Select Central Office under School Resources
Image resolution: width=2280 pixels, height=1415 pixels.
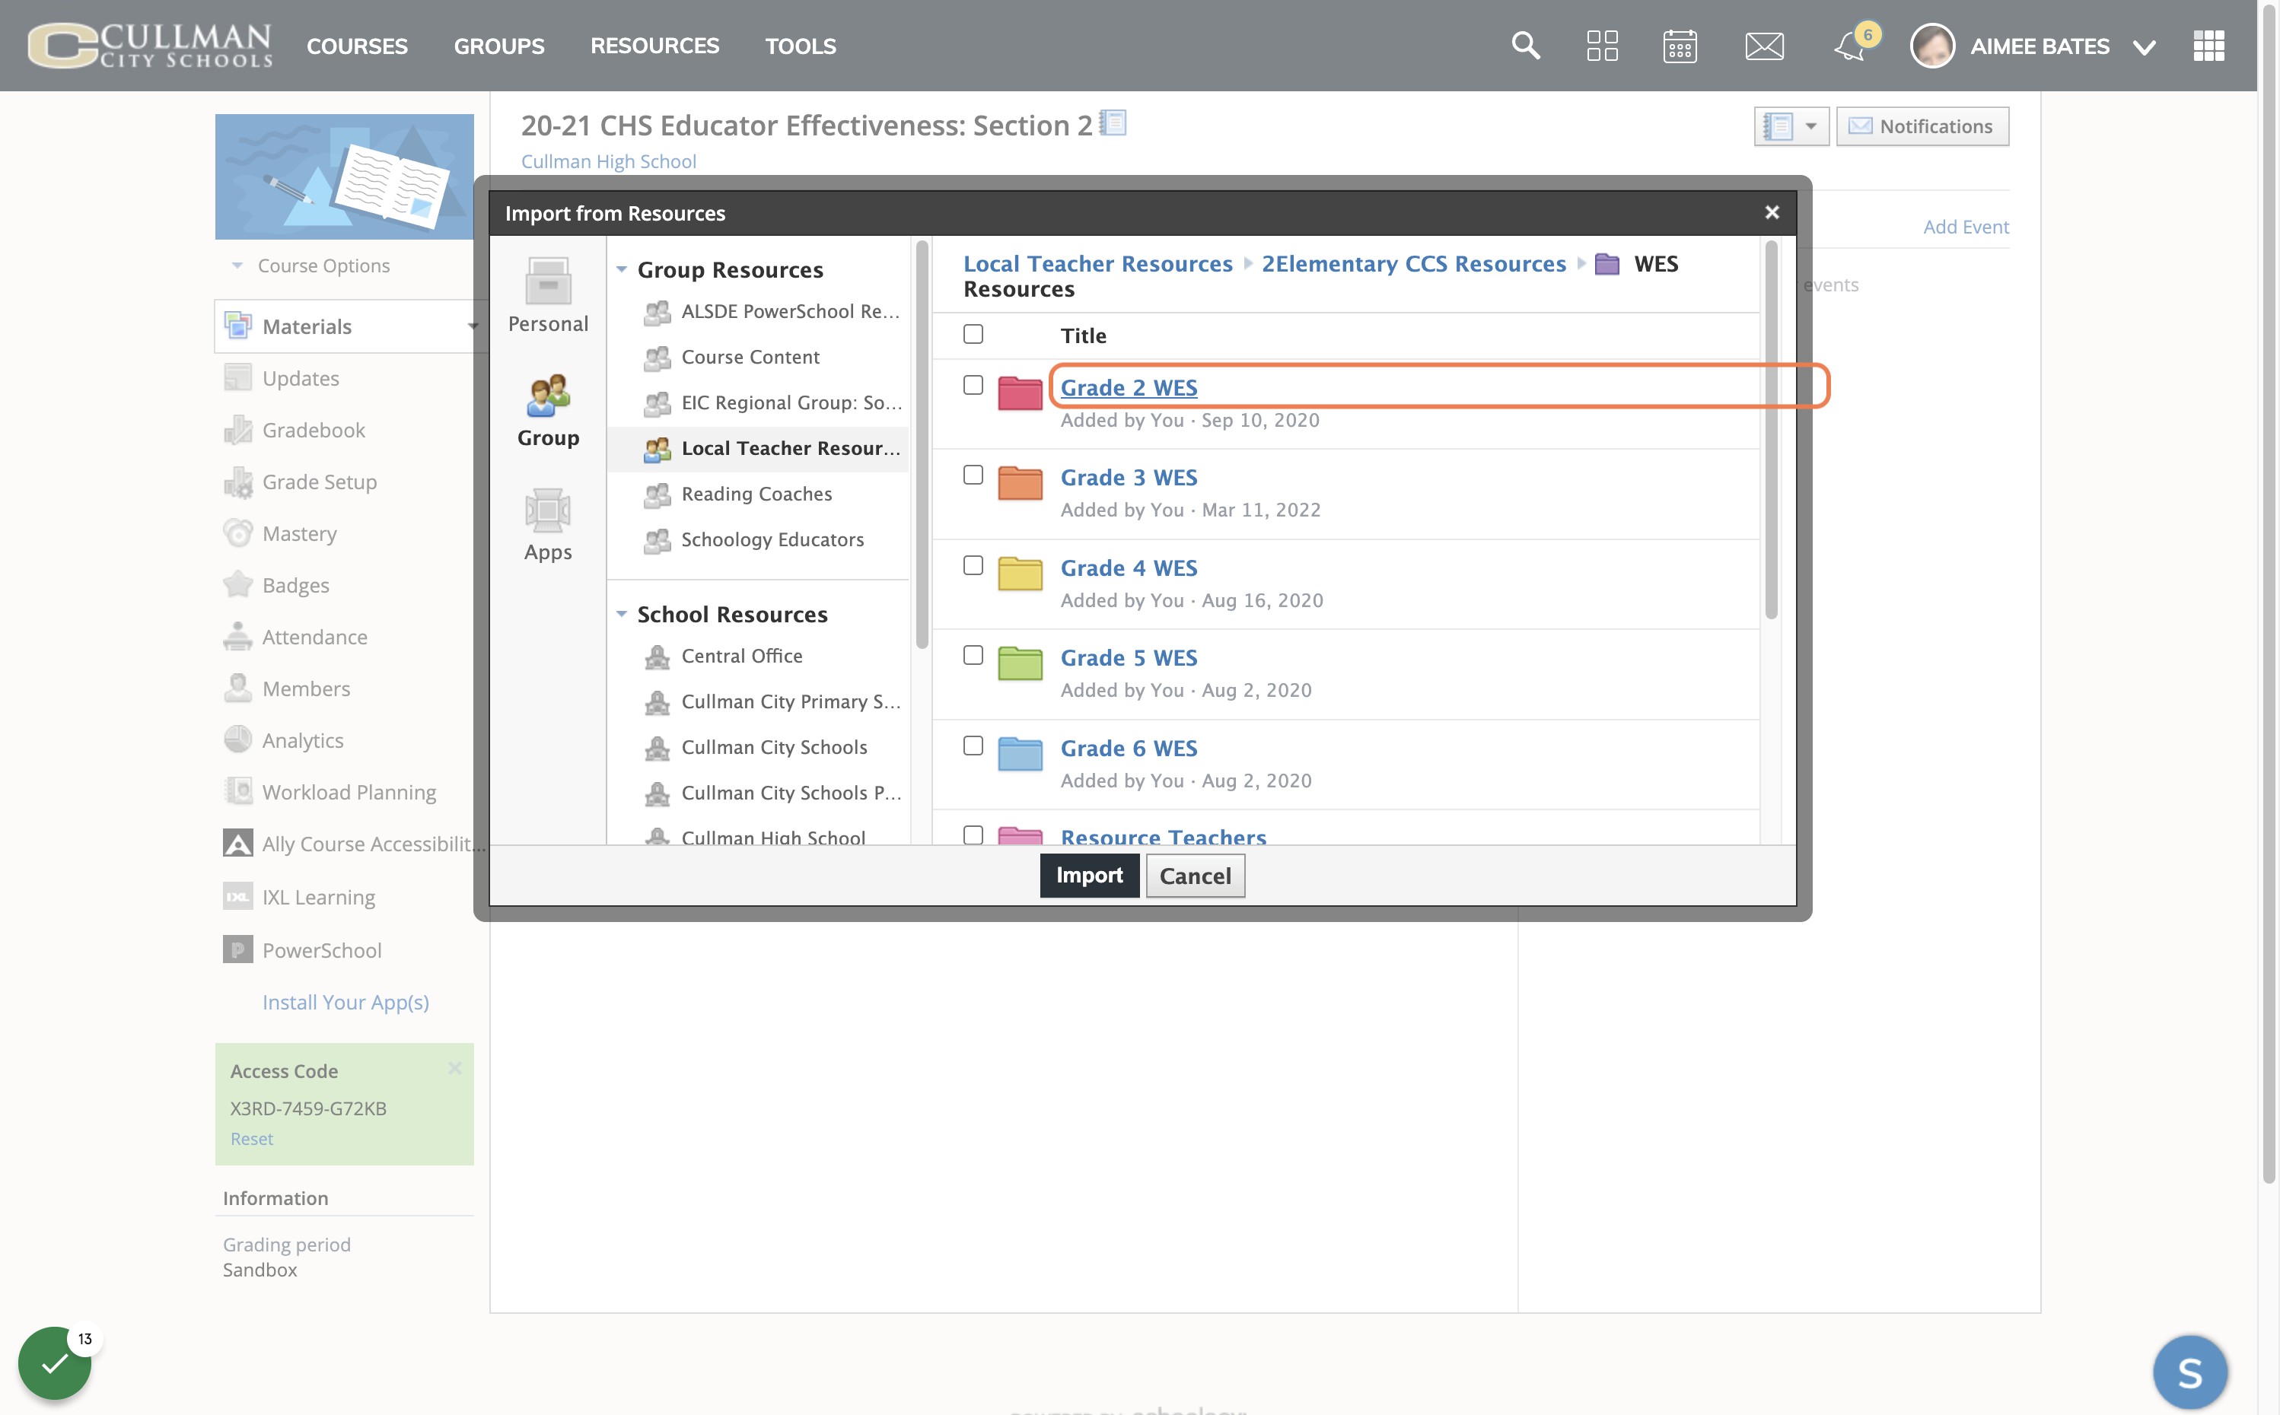click(741, 655)
